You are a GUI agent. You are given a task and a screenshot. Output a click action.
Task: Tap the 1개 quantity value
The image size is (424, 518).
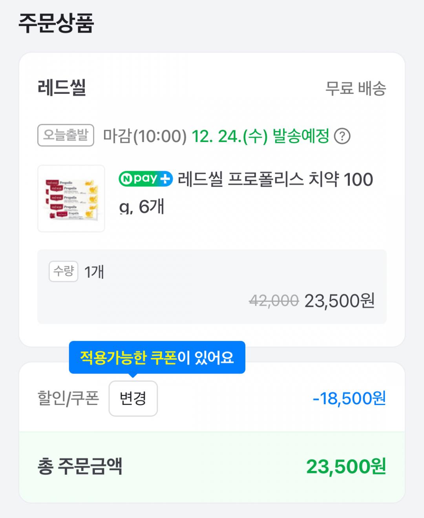click(94, 272)
